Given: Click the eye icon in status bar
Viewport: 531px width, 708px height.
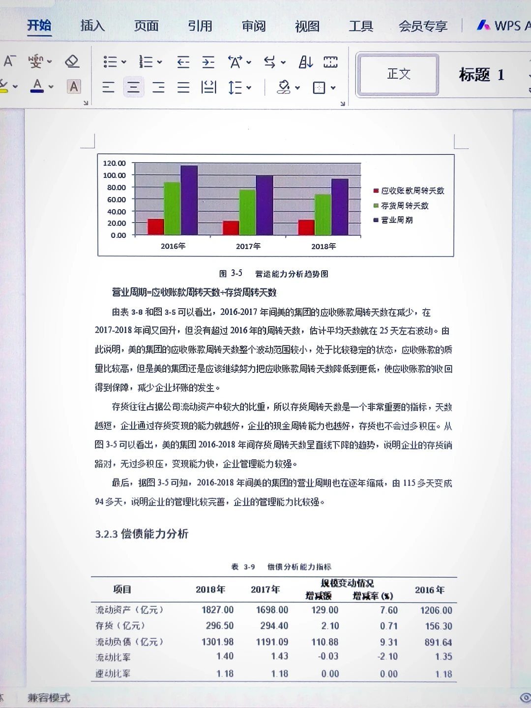Looking at the screenshot, I should (525, 698).
